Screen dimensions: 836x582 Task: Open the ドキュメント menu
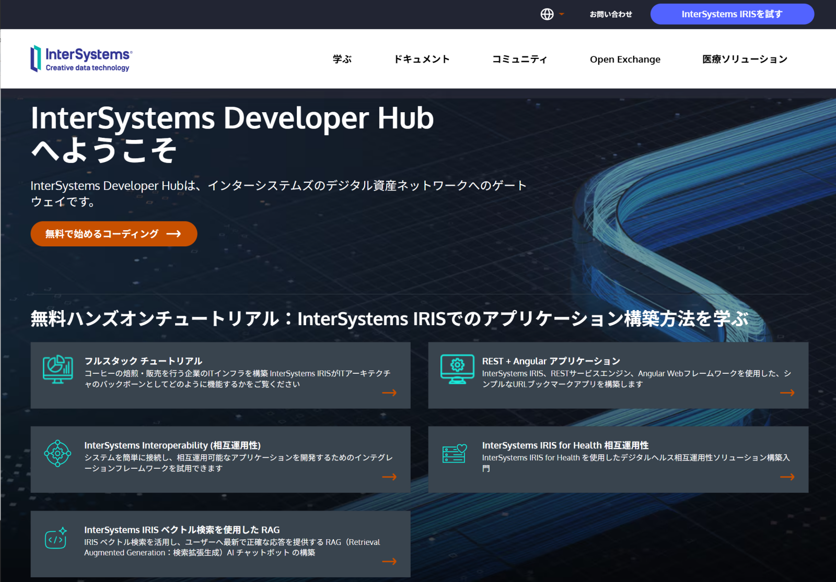click(x=422, y=59)
